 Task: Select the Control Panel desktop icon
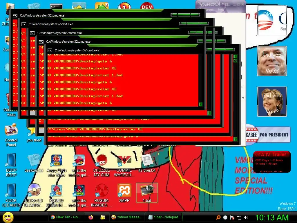pyautogui.click(x=11, y=135)
